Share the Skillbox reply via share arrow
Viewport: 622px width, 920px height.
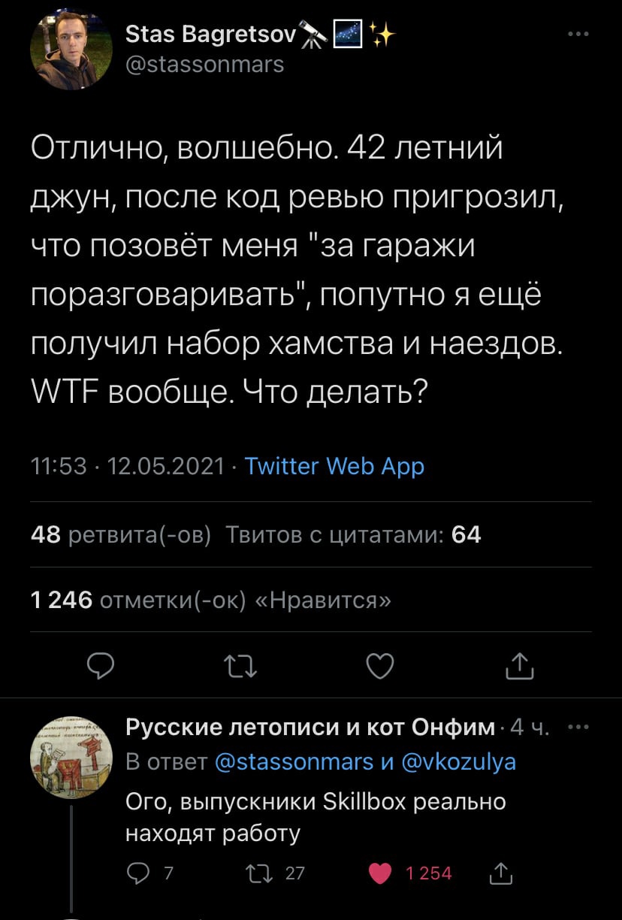pos(500,873)
